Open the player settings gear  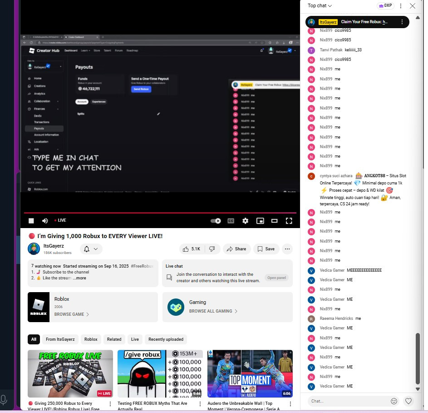coord(246,220)
